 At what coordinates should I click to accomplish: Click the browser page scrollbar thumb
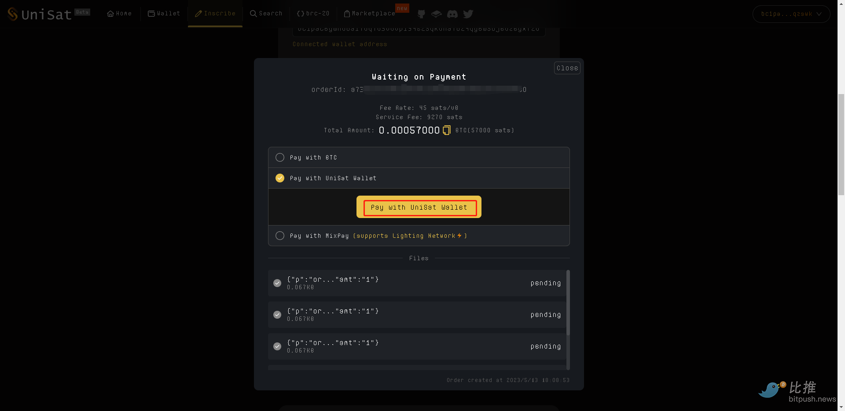pyautogui.click(x=841, y=144)
